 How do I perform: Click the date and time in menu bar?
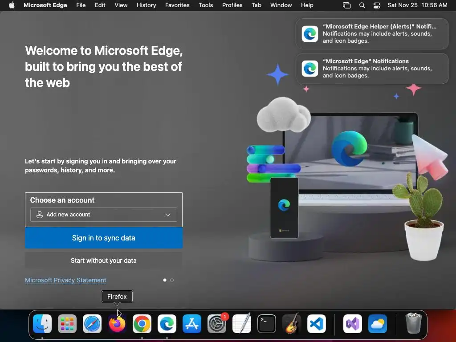[417, 5]
